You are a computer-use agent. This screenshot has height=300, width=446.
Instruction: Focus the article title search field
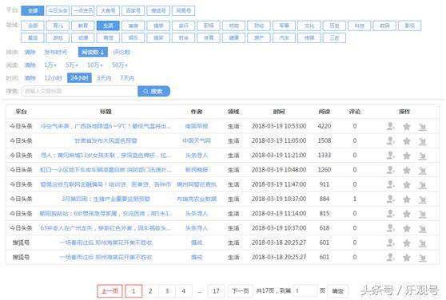[x=79, y=91]
